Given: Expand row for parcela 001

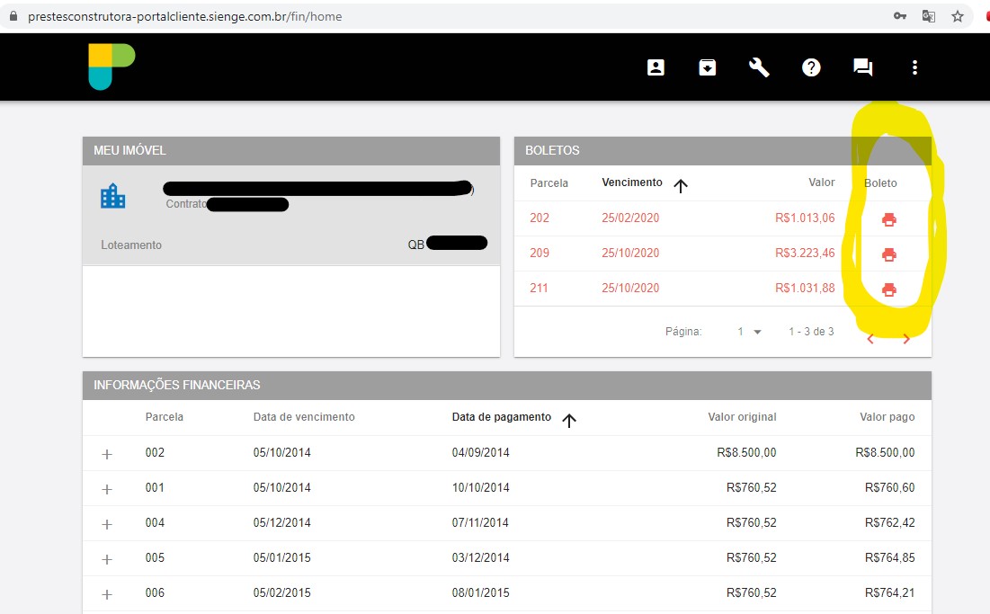Looking at the screenshot, I should tap(107, 489).
